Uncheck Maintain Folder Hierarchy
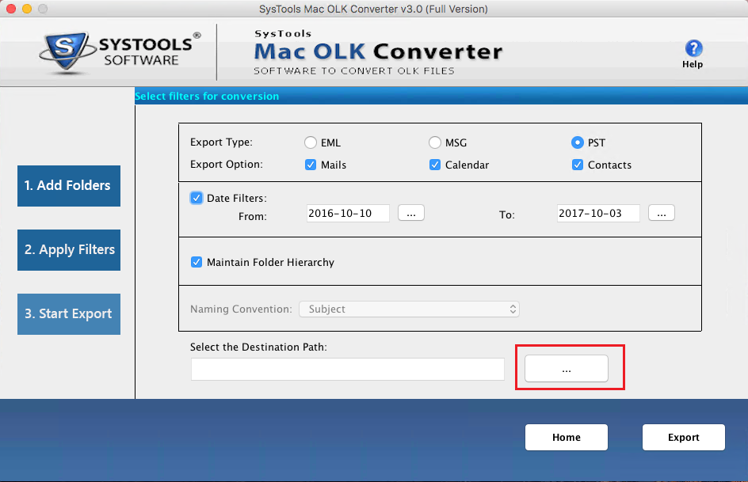The image size is (748, 482). [x=197, y=262]
